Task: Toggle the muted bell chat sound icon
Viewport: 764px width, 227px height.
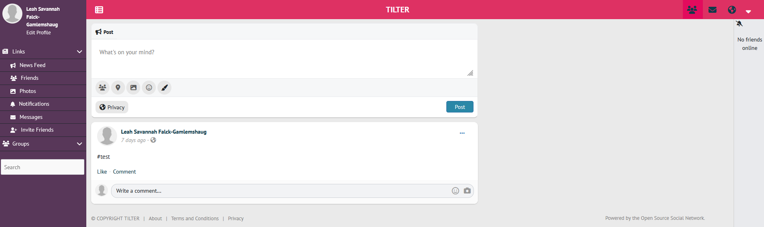Action: pos(739,24)
